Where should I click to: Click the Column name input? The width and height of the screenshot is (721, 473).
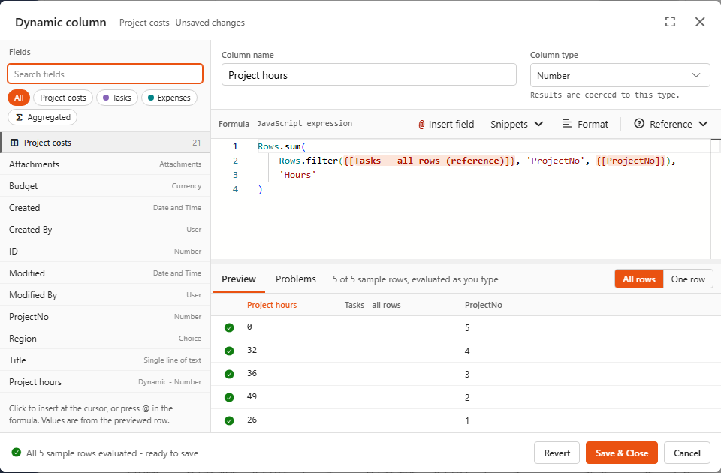pos(369,75)
